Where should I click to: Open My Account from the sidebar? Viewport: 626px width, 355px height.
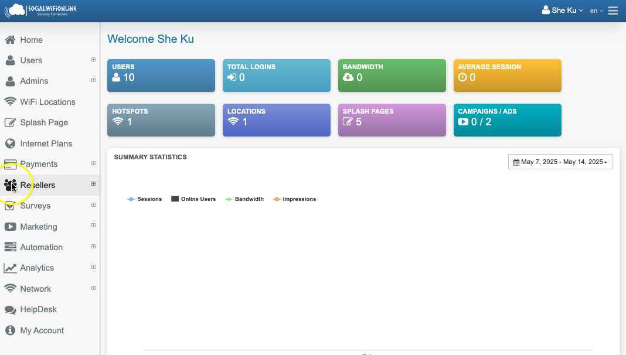(42, 330)
